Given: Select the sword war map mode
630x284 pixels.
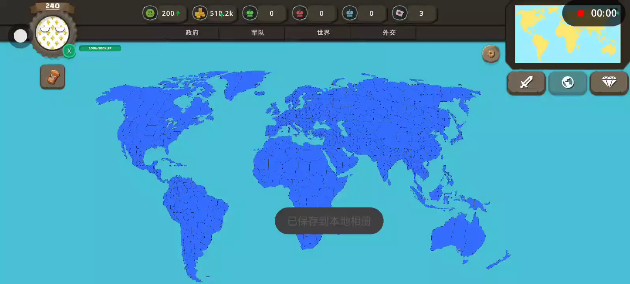Looking at the screenshot, I should tap(526, 82).
